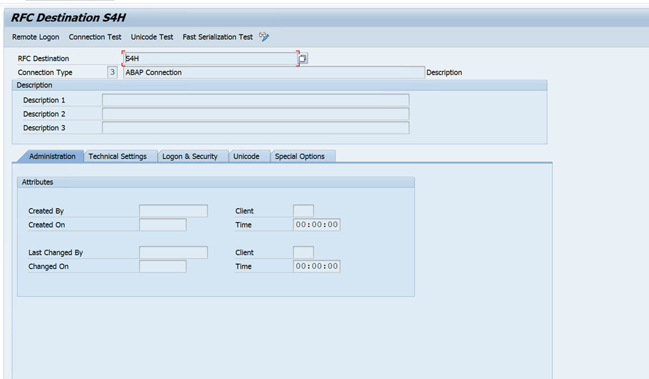Click the display/change glasses-pencil toolbar icon

(x=264, y=37)
